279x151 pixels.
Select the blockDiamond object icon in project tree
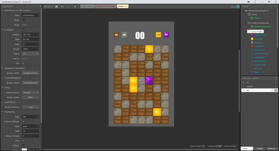(x=252, y=35)
